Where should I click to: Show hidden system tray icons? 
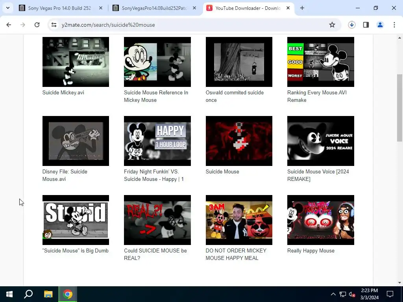(x=333, y=294)
